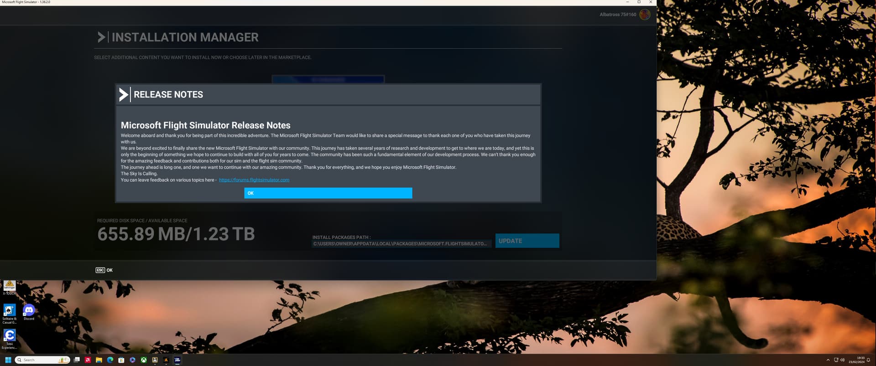Open File Explorer from the taskbar
Viewport: 876px width, 366px height.
pos(99,360)
